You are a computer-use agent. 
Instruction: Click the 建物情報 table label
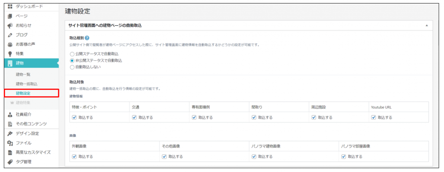point(76,96)
